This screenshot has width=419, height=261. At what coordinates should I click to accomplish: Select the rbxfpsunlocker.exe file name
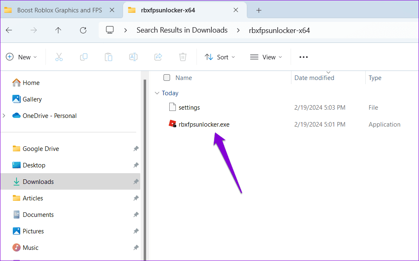click(204, 125)
